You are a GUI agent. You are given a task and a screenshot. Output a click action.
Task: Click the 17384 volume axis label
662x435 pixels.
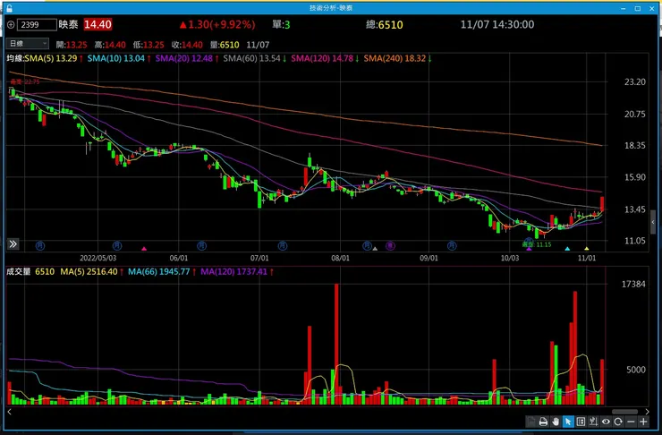[633, 285]
